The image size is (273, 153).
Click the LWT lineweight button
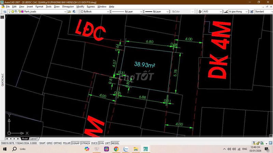[x=107, y=143]
